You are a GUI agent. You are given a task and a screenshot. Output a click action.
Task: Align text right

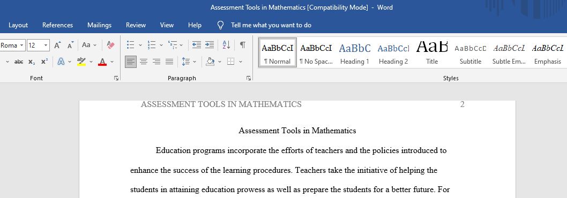(156, 62)
